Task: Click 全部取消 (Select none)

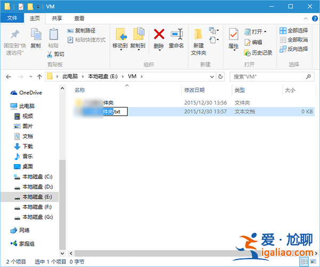Action: tap(293, 39)
